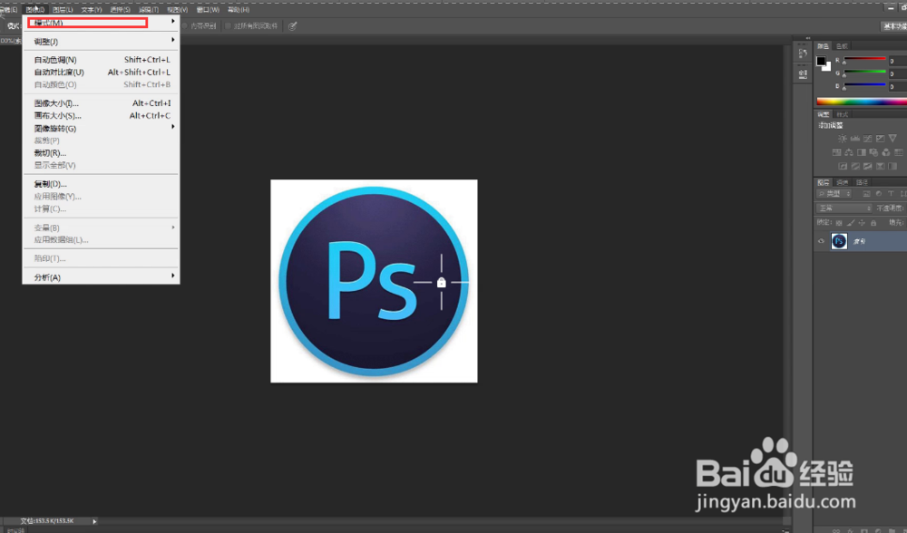The image size is (907, 533).
Task: Switch to the 色板 tab
Action: (x=842, y=45)
